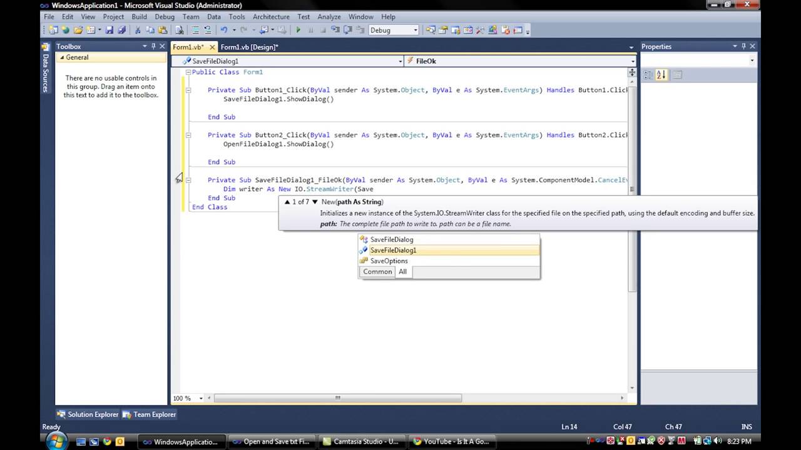Screen dimensions: 801x450
Task: Toggle Categorized view in Properties panel
Action: (648, 75)
